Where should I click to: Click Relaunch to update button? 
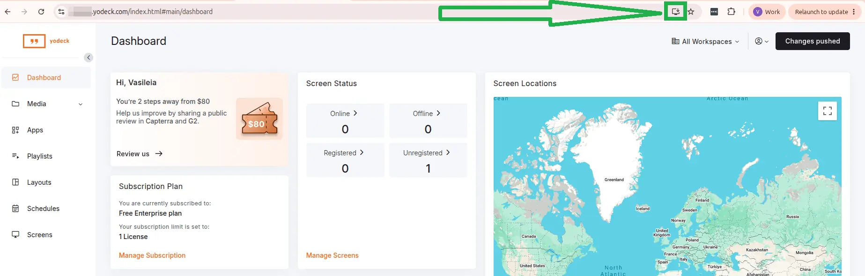point(825,12)
